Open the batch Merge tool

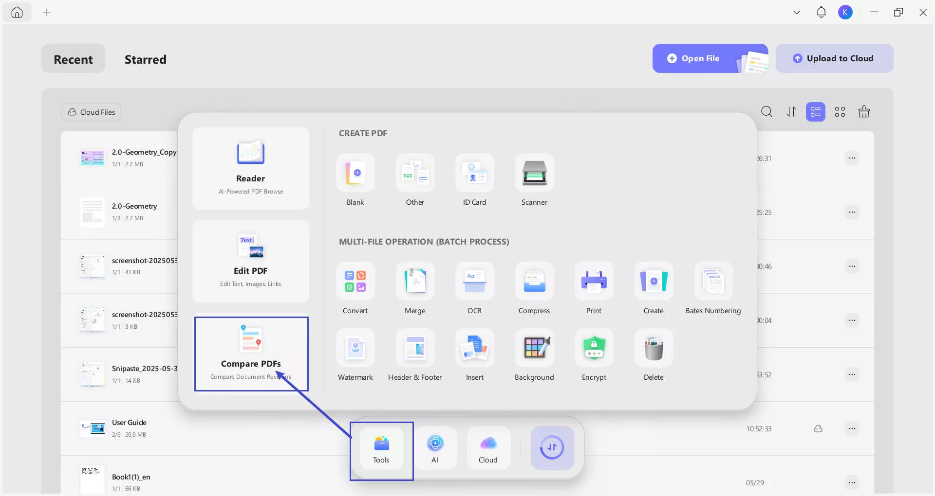415,282
